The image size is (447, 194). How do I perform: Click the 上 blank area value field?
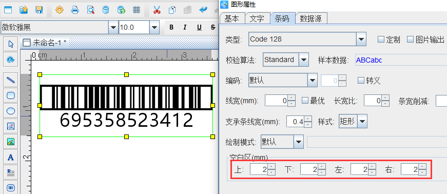click(259, 170)
